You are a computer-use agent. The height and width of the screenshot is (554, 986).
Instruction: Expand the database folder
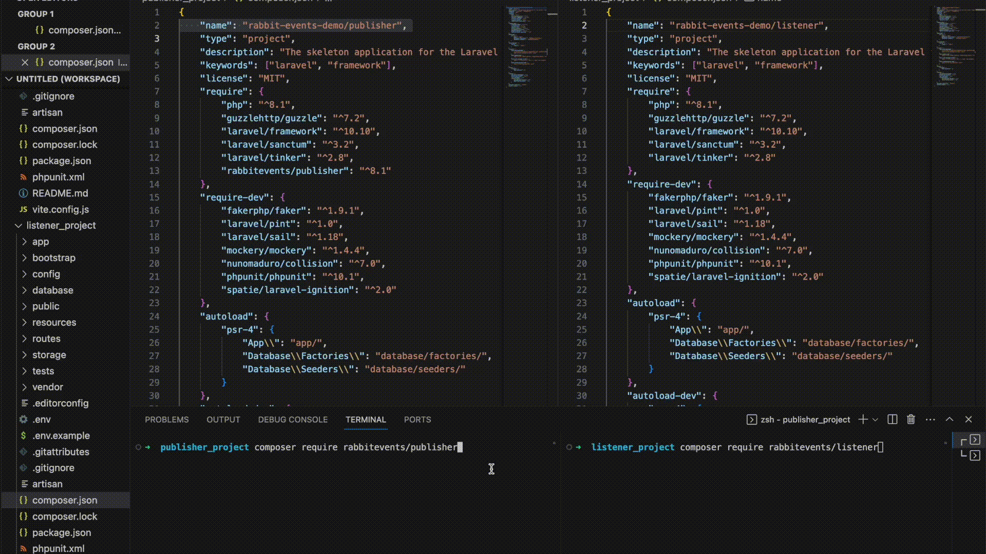pos(24,290)
